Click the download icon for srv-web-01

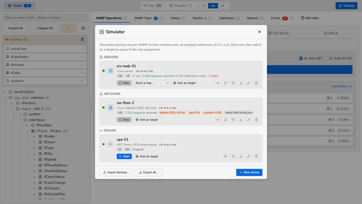pos(241,83)
